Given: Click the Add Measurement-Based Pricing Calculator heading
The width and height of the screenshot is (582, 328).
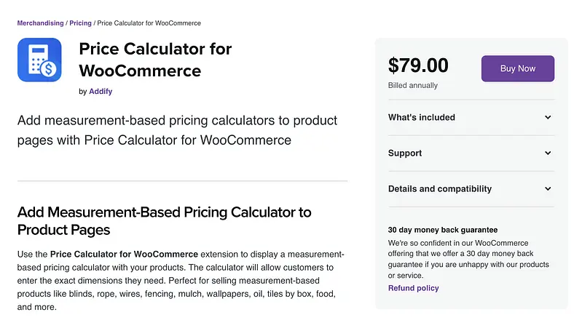Looking at the screenshot, I should point(164,220).
